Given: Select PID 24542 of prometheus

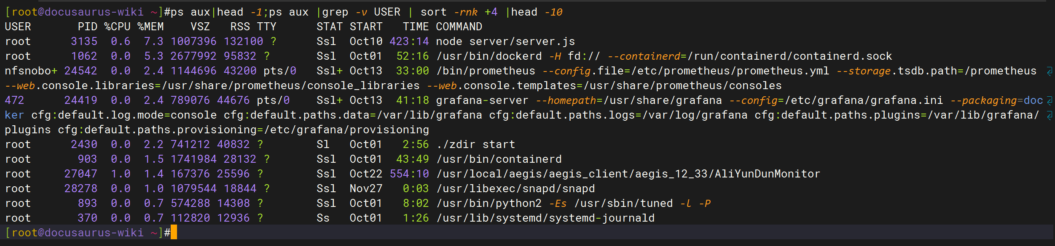Looking at the screenshot, I should (x=81, y=71).
